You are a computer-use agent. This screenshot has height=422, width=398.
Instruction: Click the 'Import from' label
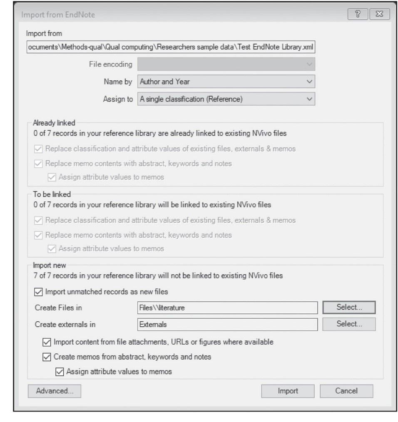(44, 33)
